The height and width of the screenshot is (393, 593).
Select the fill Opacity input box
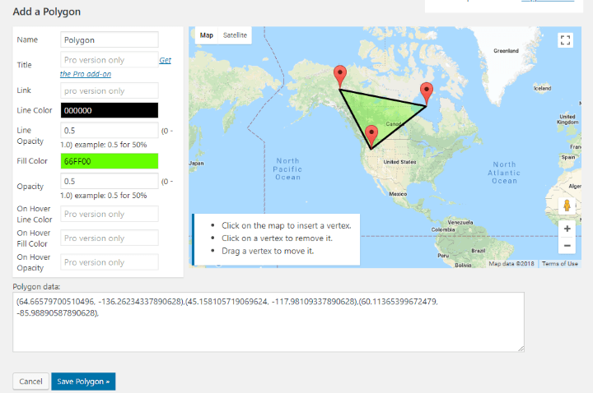point(110,181)
